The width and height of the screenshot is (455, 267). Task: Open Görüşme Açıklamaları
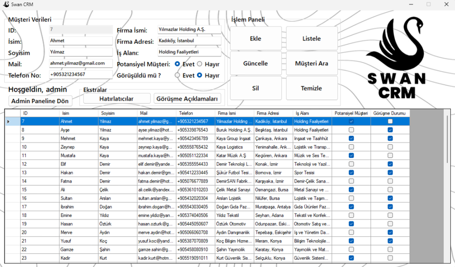coord(187,99)
